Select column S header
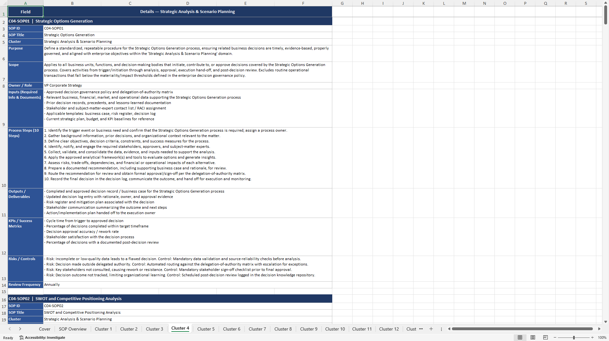The image size is (609, 341). click(x=586, y=3)
